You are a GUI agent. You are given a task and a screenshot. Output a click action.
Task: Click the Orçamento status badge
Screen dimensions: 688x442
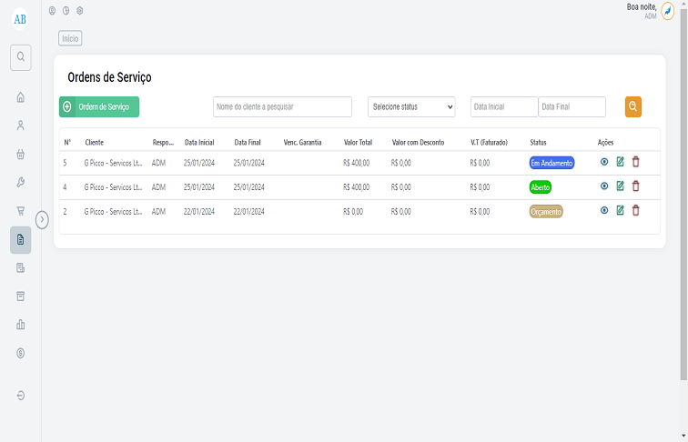coord(546,211)
